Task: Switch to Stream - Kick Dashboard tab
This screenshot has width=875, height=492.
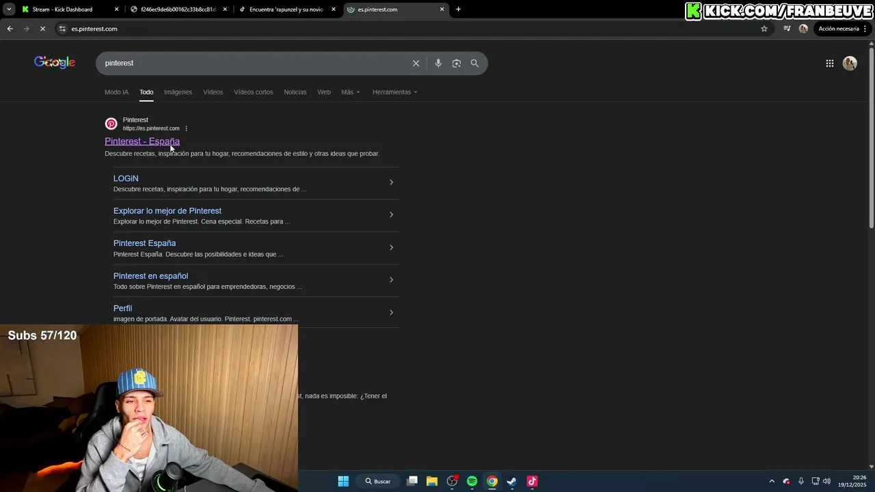Action: tap(62, 10)
